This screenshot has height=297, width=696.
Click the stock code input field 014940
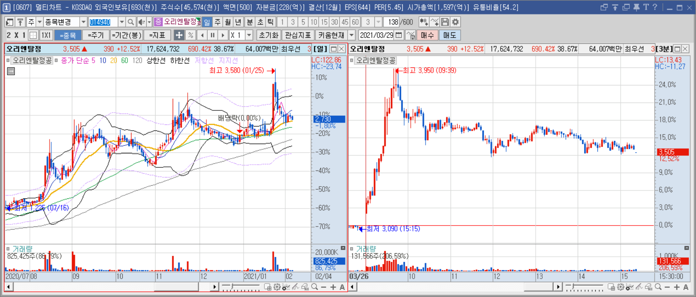point(103,22)
